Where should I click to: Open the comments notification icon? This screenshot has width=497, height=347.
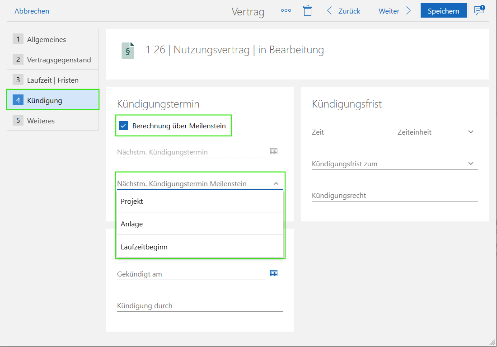pyautogui.click(x=479, y=10)
